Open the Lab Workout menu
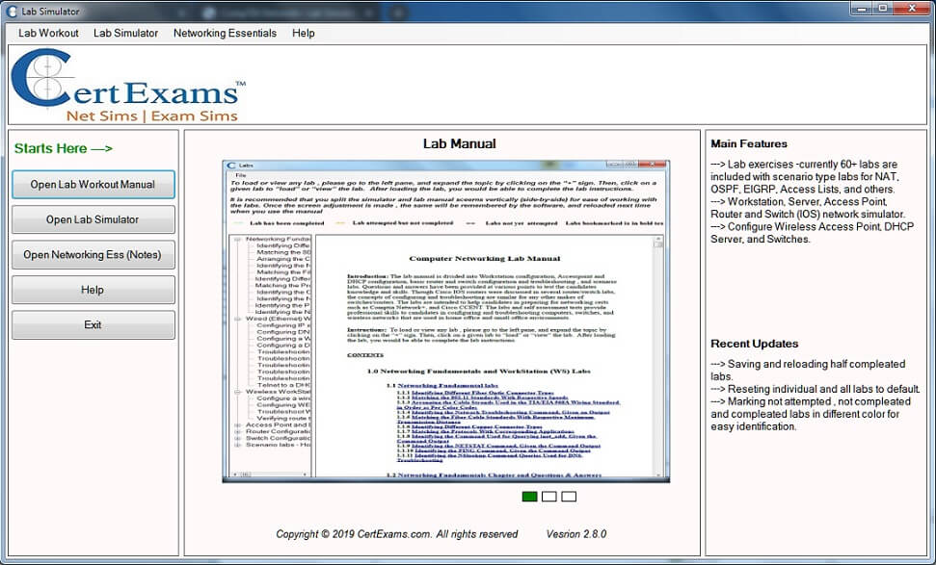Screen dimensions: 936x565 coord(46,33)
